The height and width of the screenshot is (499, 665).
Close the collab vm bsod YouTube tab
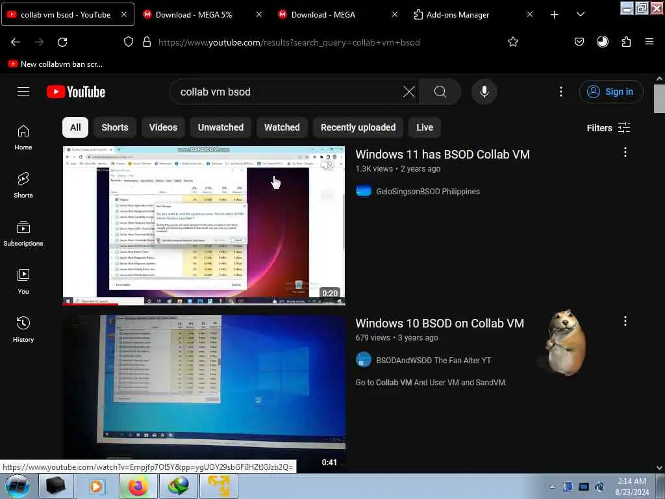tap(124, 14)
